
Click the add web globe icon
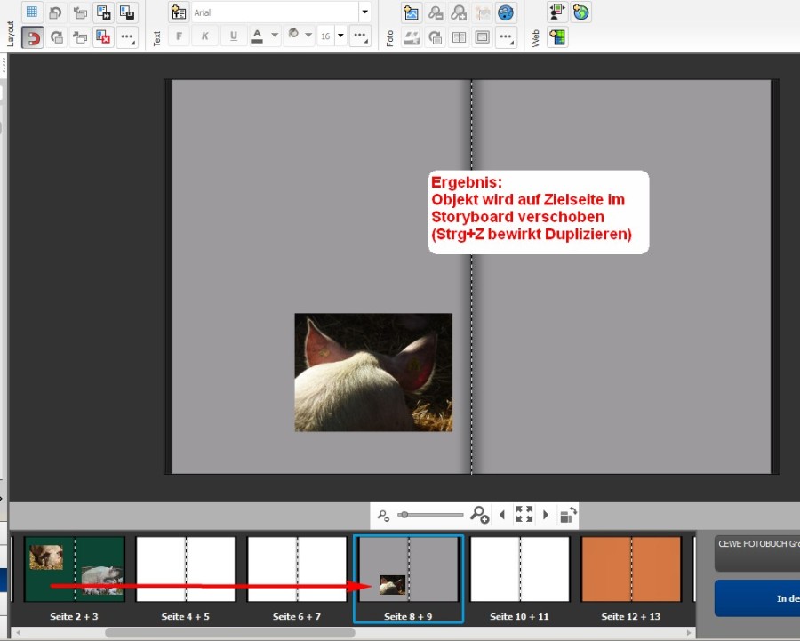pos(581,12)
